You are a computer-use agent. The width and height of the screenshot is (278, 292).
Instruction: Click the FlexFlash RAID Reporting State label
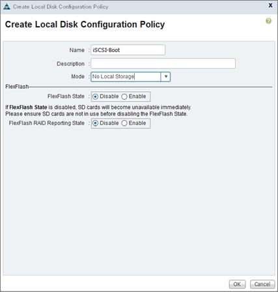tap(47, 123)
